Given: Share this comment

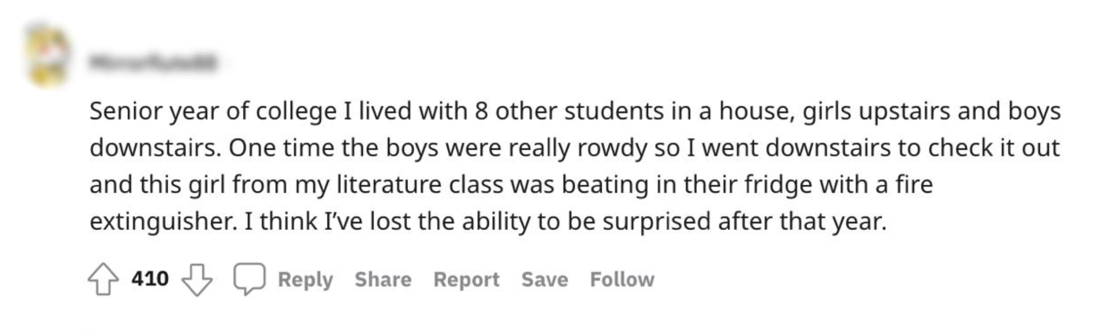Looking at the screenshot, I should (383, 279).
